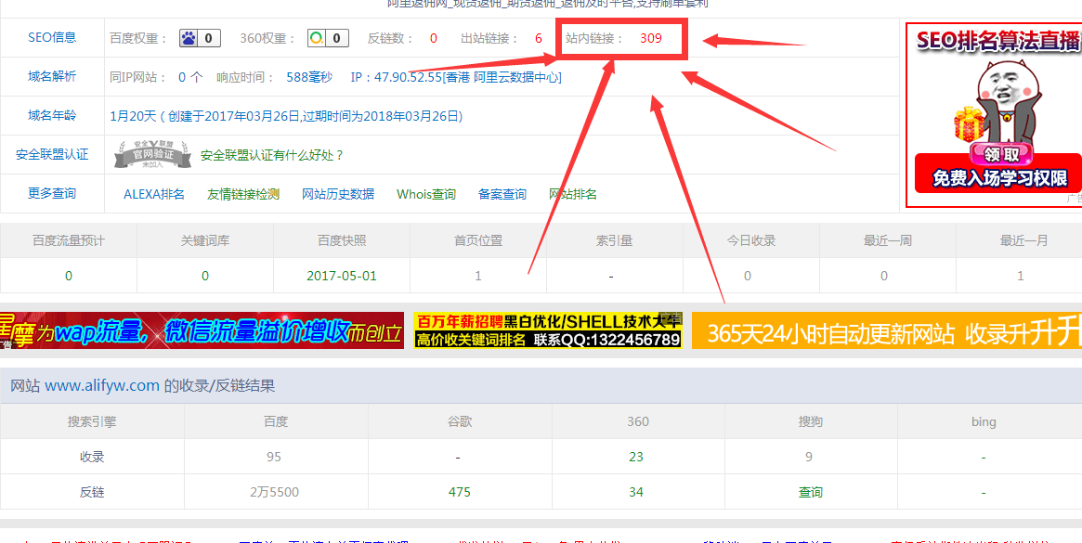Open 友情链接检测 link
Screen dimensions: 1082x543
(x=243, y=194)
